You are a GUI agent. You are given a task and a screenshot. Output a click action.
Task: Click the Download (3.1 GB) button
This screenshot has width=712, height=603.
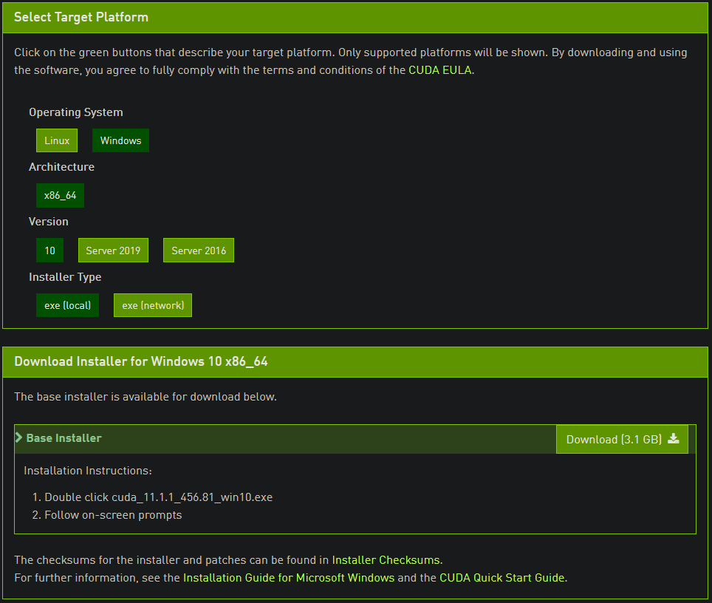click(x=622, y=439)
